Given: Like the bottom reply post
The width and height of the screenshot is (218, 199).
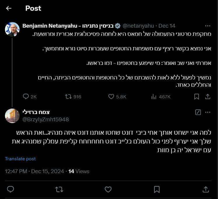Looking at the screenshot, I should pos(108,189).
